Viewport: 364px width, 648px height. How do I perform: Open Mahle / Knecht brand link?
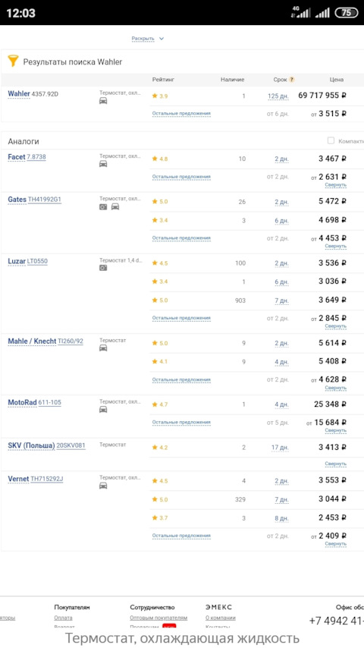tap(32, 341)
